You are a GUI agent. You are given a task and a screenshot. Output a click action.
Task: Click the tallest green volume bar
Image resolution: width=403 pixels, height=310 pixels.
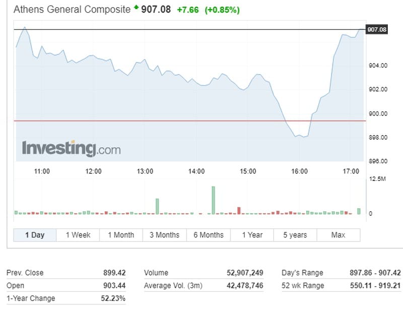[213, 200]
